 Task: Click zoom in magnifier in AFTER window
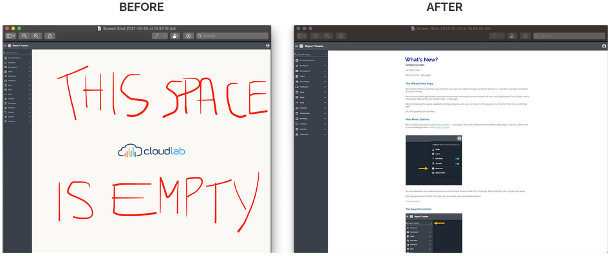click(327, 36)
